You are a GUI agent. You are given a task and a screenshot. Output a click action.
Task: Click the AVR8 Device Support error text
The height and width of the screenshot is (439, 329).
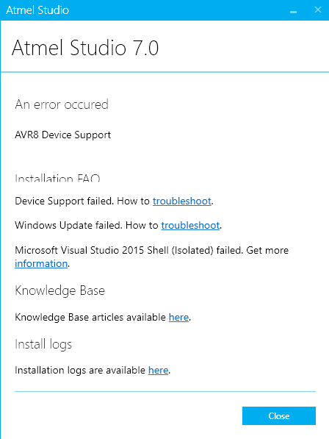point(63,135)
